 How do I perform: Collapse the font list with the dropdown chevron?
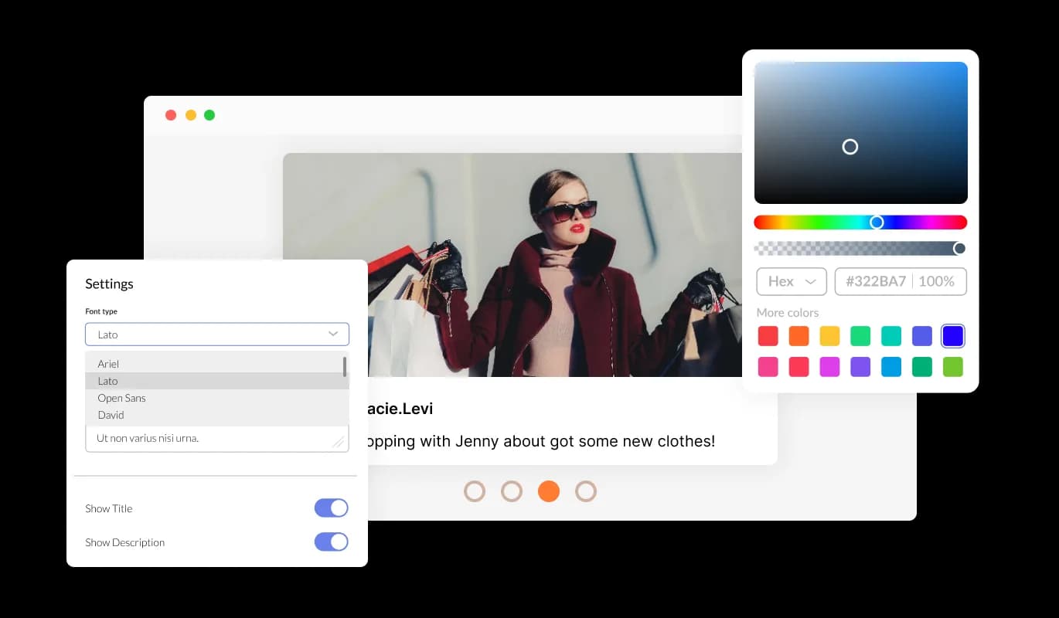pyautogui.click(x=333, y=334)
